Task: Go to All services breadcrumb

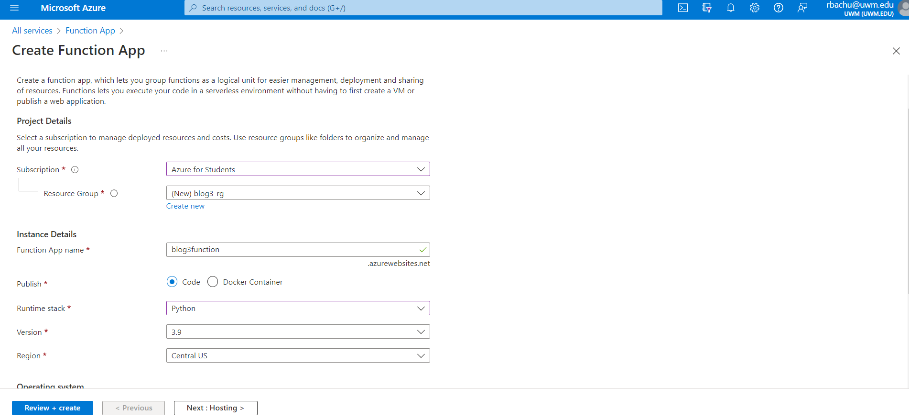Action: tap(32, 31)
